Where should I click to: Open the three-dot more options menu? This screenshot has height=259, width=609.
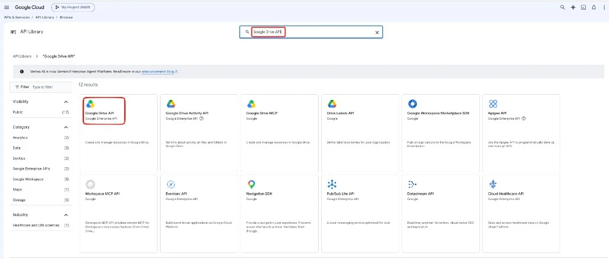[604, 7]
